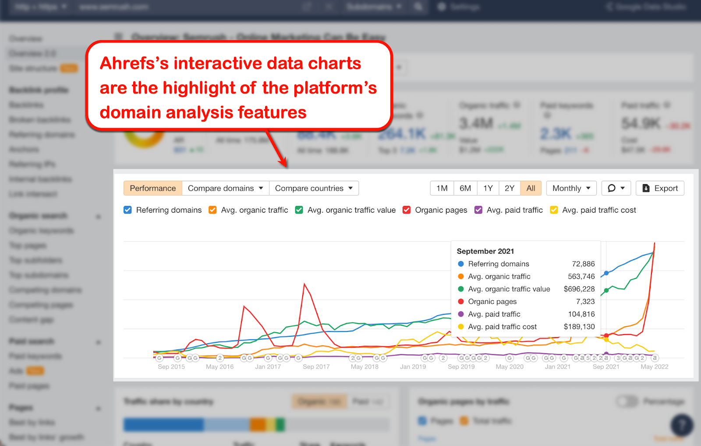
Task: Click the 'September 2021' tooltip heading
Action: (485, 251)
